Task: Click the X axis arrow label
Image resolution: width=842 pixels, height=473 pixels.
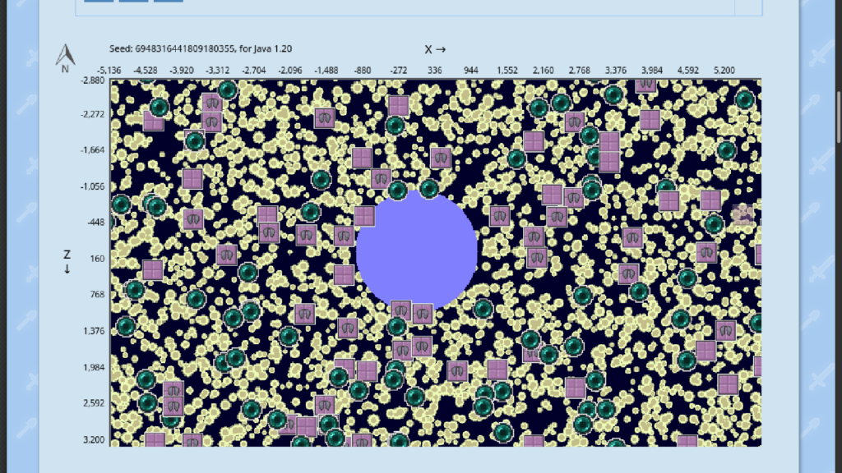Action: [x=435, y=49]
